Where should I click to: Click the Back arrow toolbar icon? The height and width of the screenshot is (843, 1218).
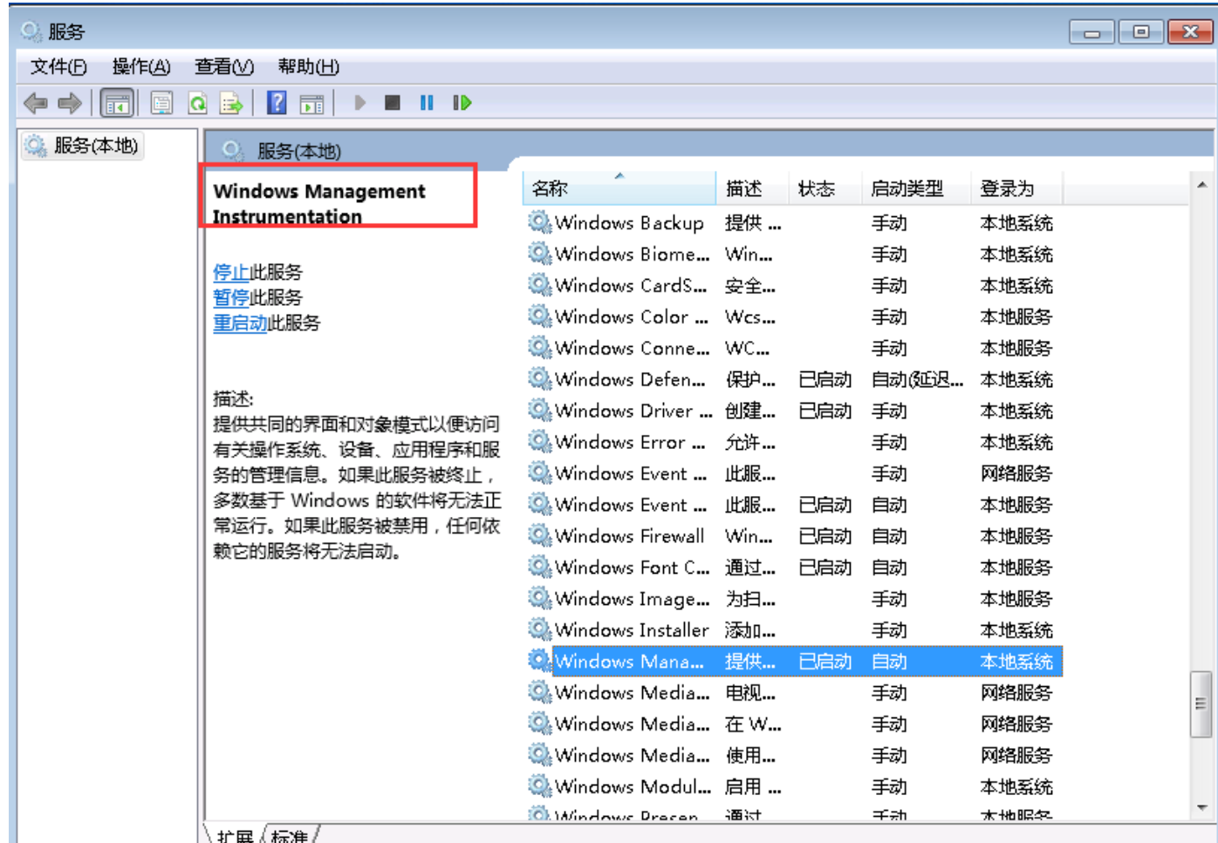(x=35, y=103)
